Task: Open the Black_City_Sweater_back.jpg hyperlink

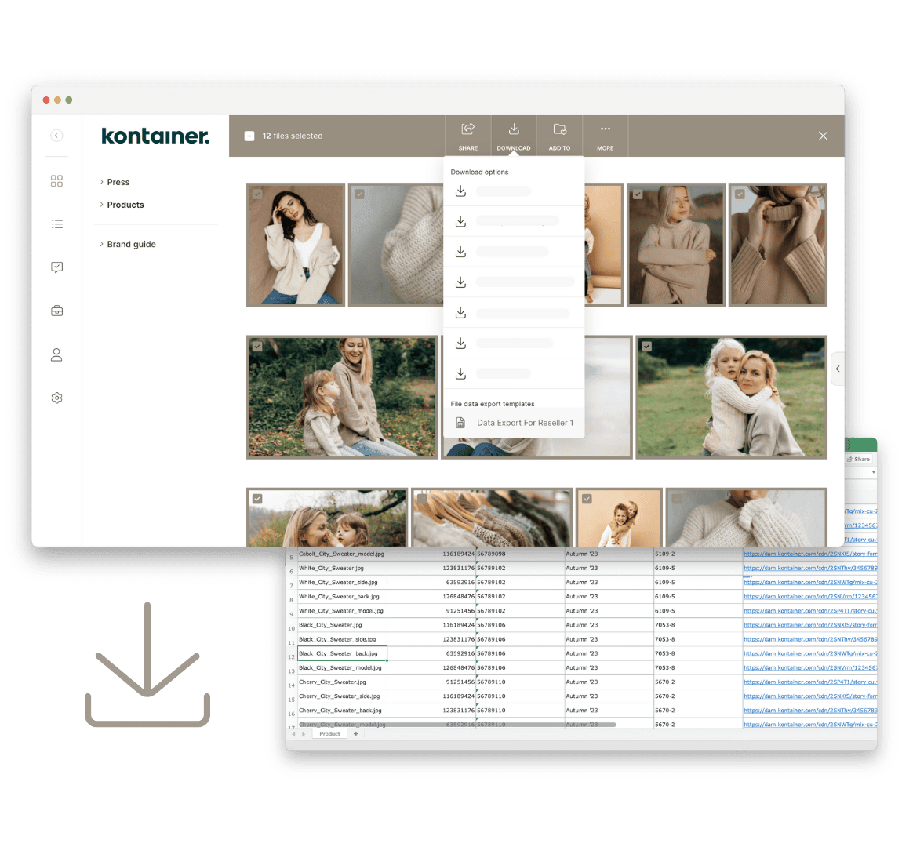Action: 808,653
